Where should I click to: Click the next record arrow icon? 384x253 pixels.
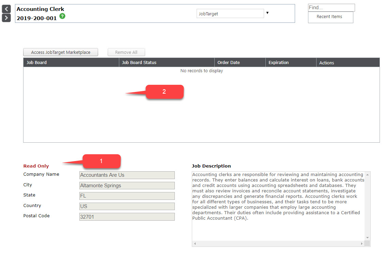click(x=6, y=18)
